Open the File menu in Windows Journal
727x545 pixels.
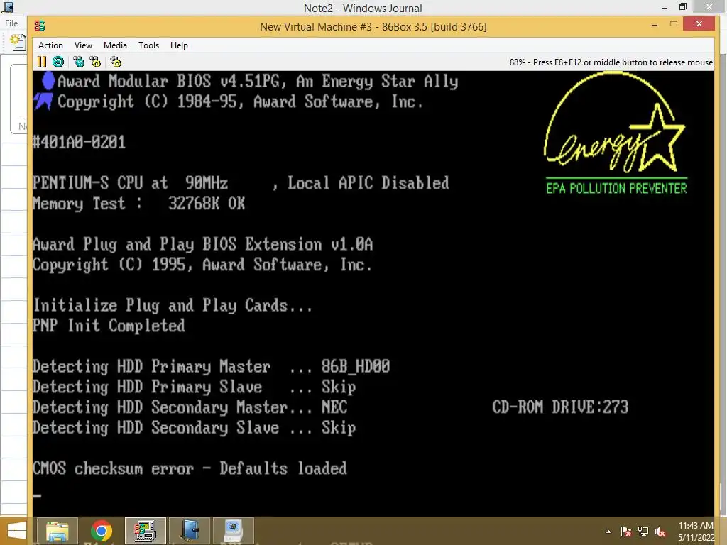(11, 23)
